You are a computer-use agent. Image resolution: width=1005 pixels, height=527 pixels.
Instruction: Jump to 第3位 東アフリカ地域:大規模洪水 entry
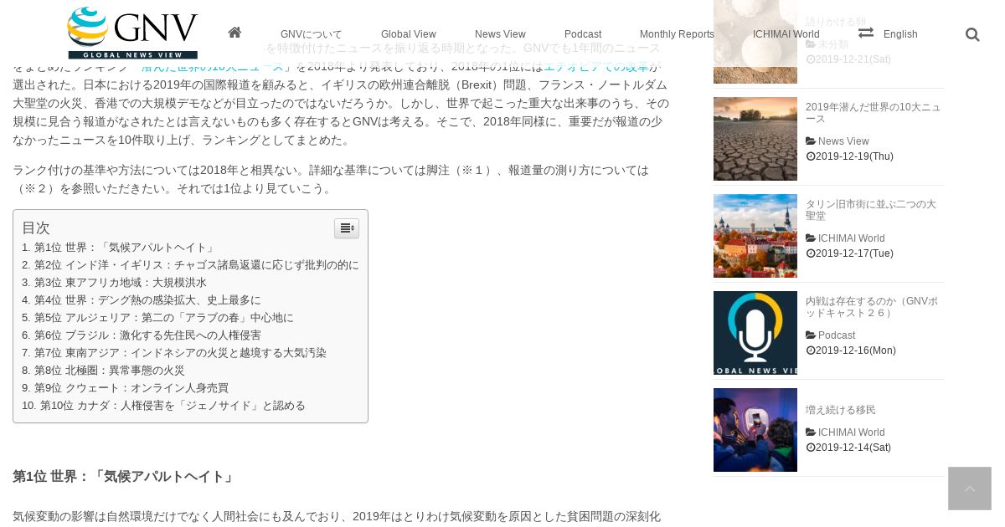point(114,283)
